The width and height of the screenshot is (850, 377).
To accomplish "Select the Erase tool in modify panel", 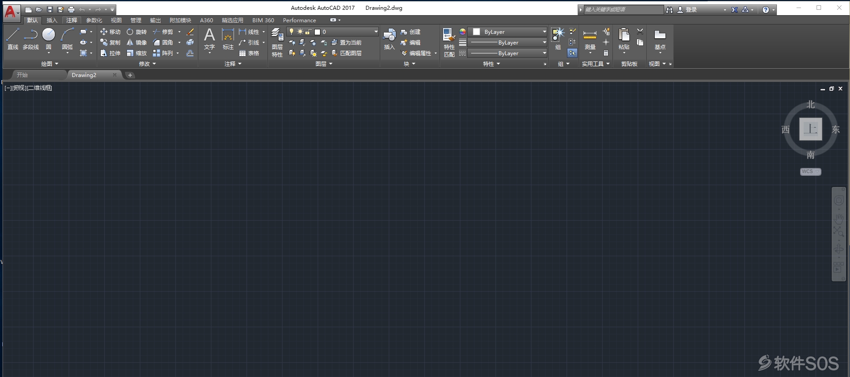I will [190, 32].
